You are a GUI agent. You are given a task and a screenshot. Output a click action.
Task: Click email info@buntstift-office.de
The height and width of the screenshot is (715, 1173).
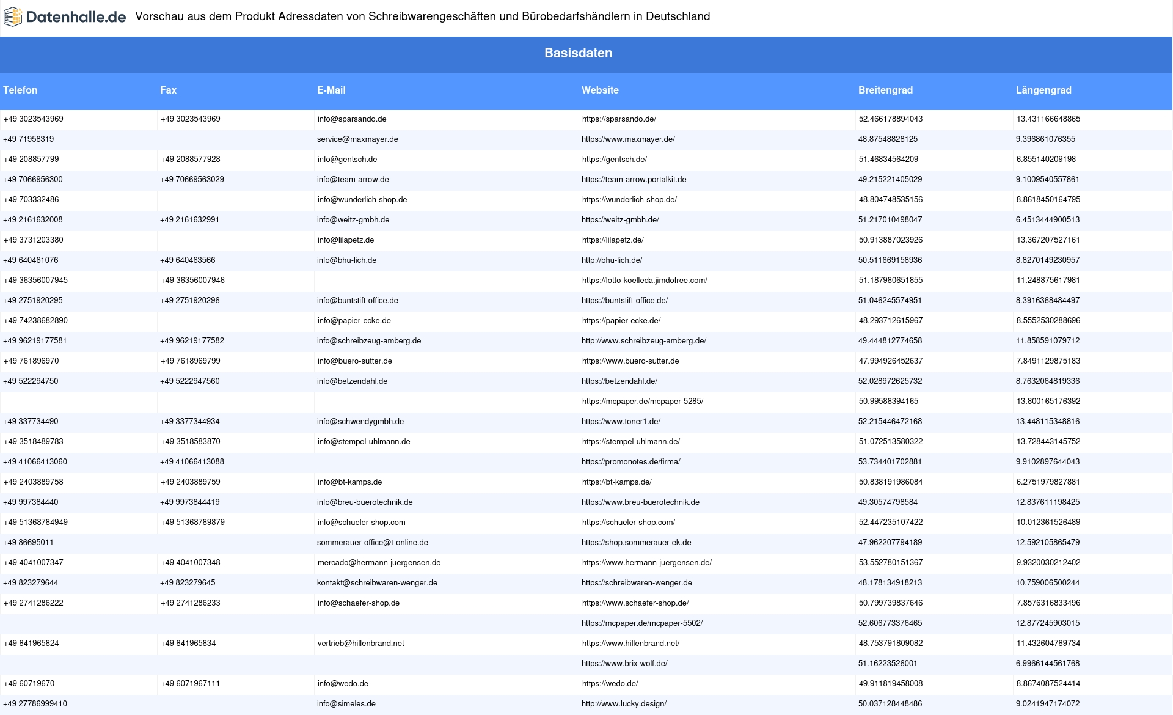click(x=357, y=301)
